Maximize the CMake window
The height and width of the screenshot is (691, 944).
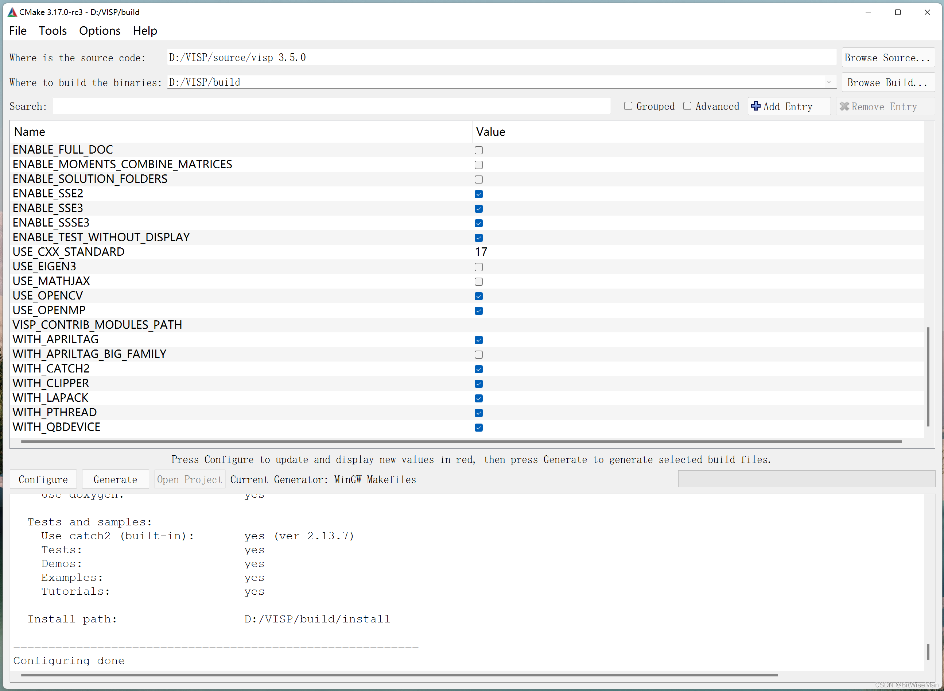898,12
